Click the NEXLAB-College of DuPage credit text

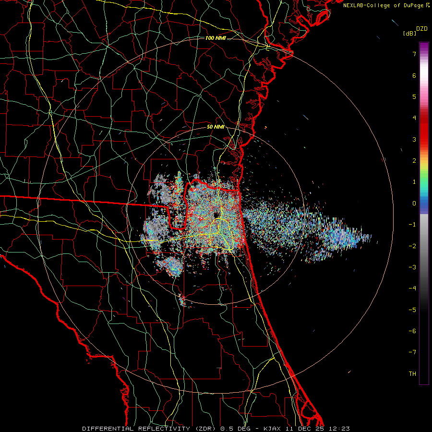click(x=384, y=5)
